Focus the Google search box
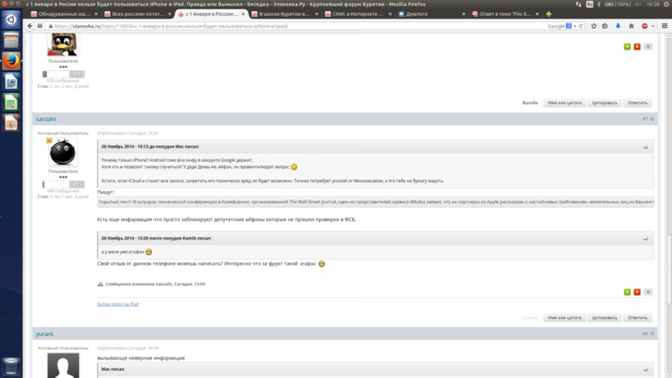Image resolution: width=672 pixels, height=378 pixels. (556, 26)
